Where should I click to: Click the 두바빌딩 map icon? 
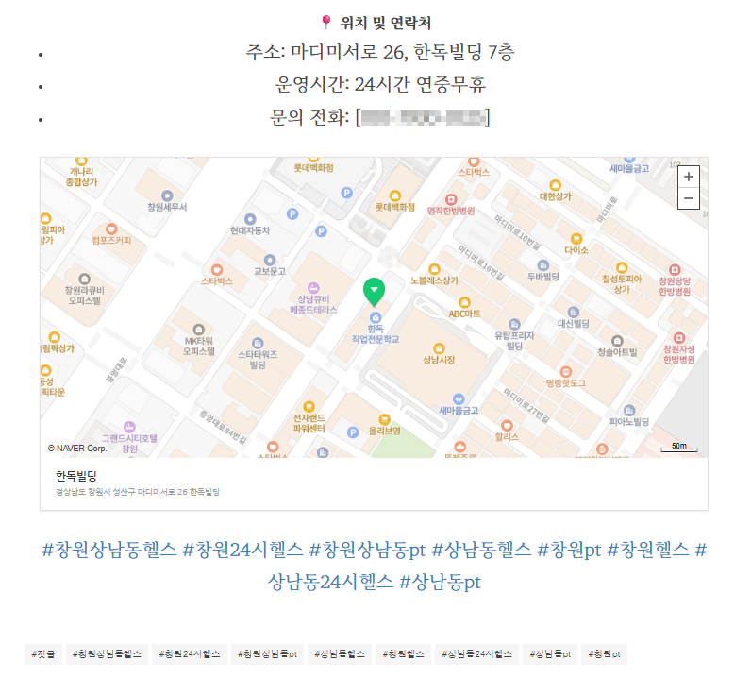tap(542, 265)
